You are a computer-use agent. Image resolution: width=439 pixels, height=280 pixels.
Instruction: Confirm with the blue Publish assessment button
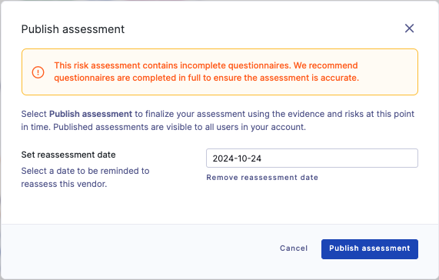(x=370, y=249)
